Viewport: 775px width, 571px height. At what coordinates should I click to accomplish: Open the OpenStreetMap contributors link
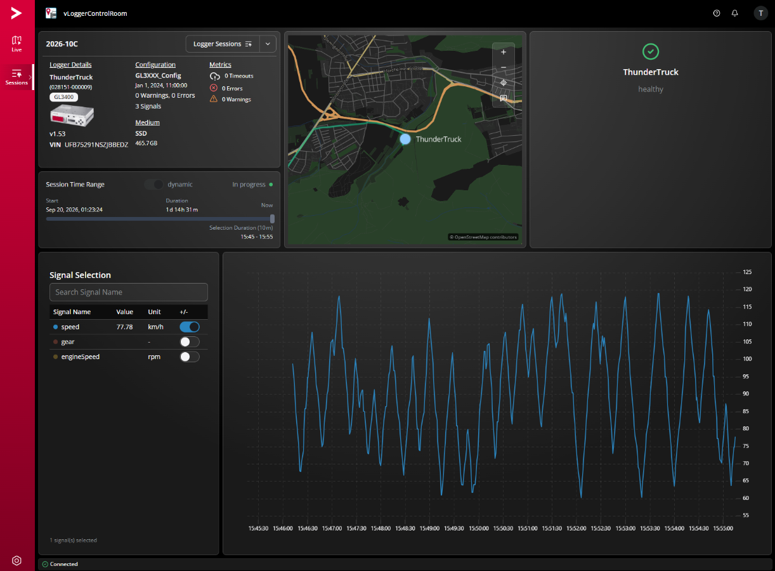[483, 237]
